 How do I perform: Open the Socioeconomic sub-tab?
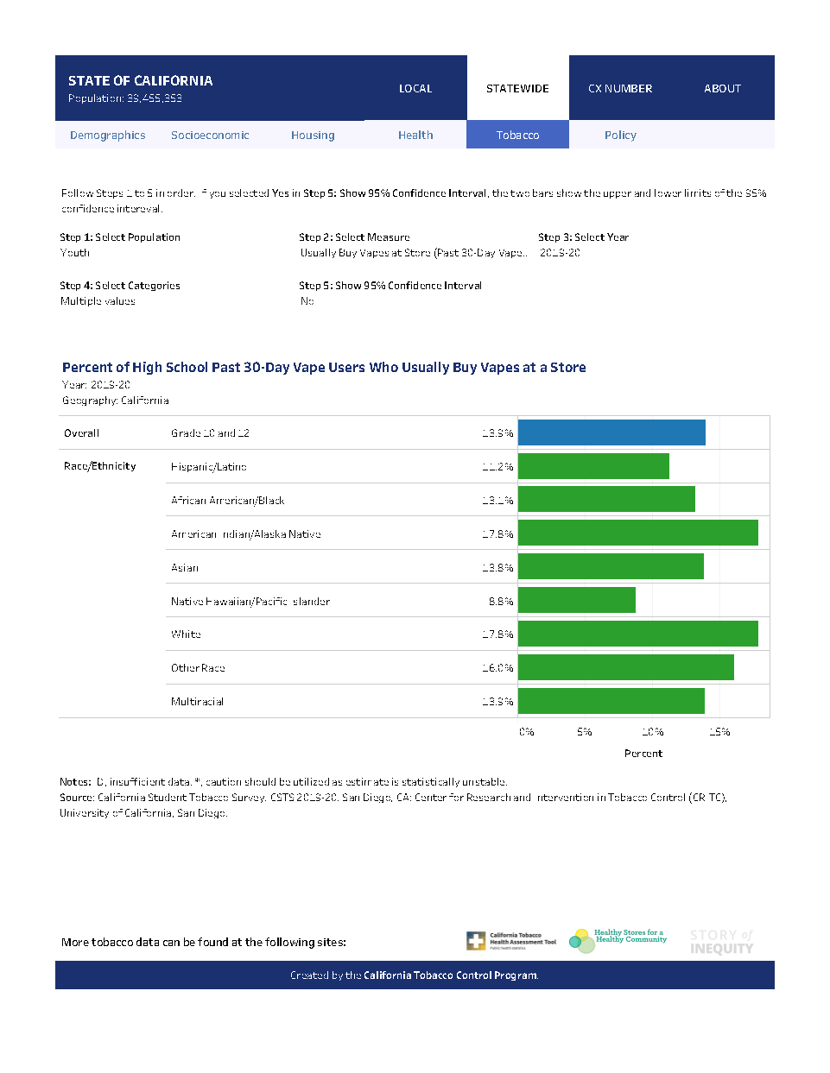(210, 135)
